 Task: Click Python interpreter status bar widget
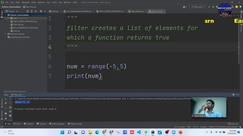pyautogui.click(x=223, y=127)
